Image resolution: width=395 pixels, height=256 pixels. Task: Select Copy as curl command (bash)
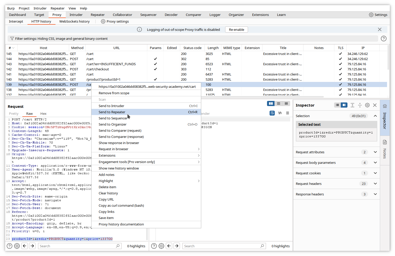point(121,206)
